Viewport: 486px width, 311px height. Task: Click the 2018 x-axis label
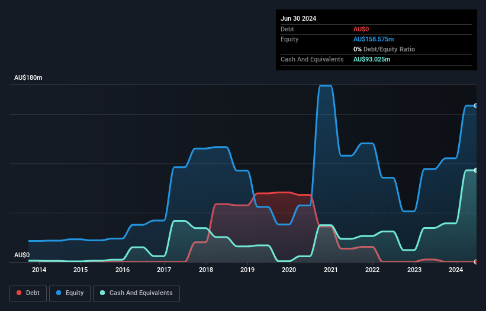pyautogui.click(x=206, y=270)
